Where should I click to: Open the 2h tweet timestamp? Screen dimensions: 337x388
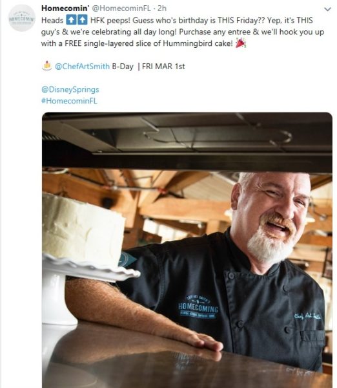point(162,8)
